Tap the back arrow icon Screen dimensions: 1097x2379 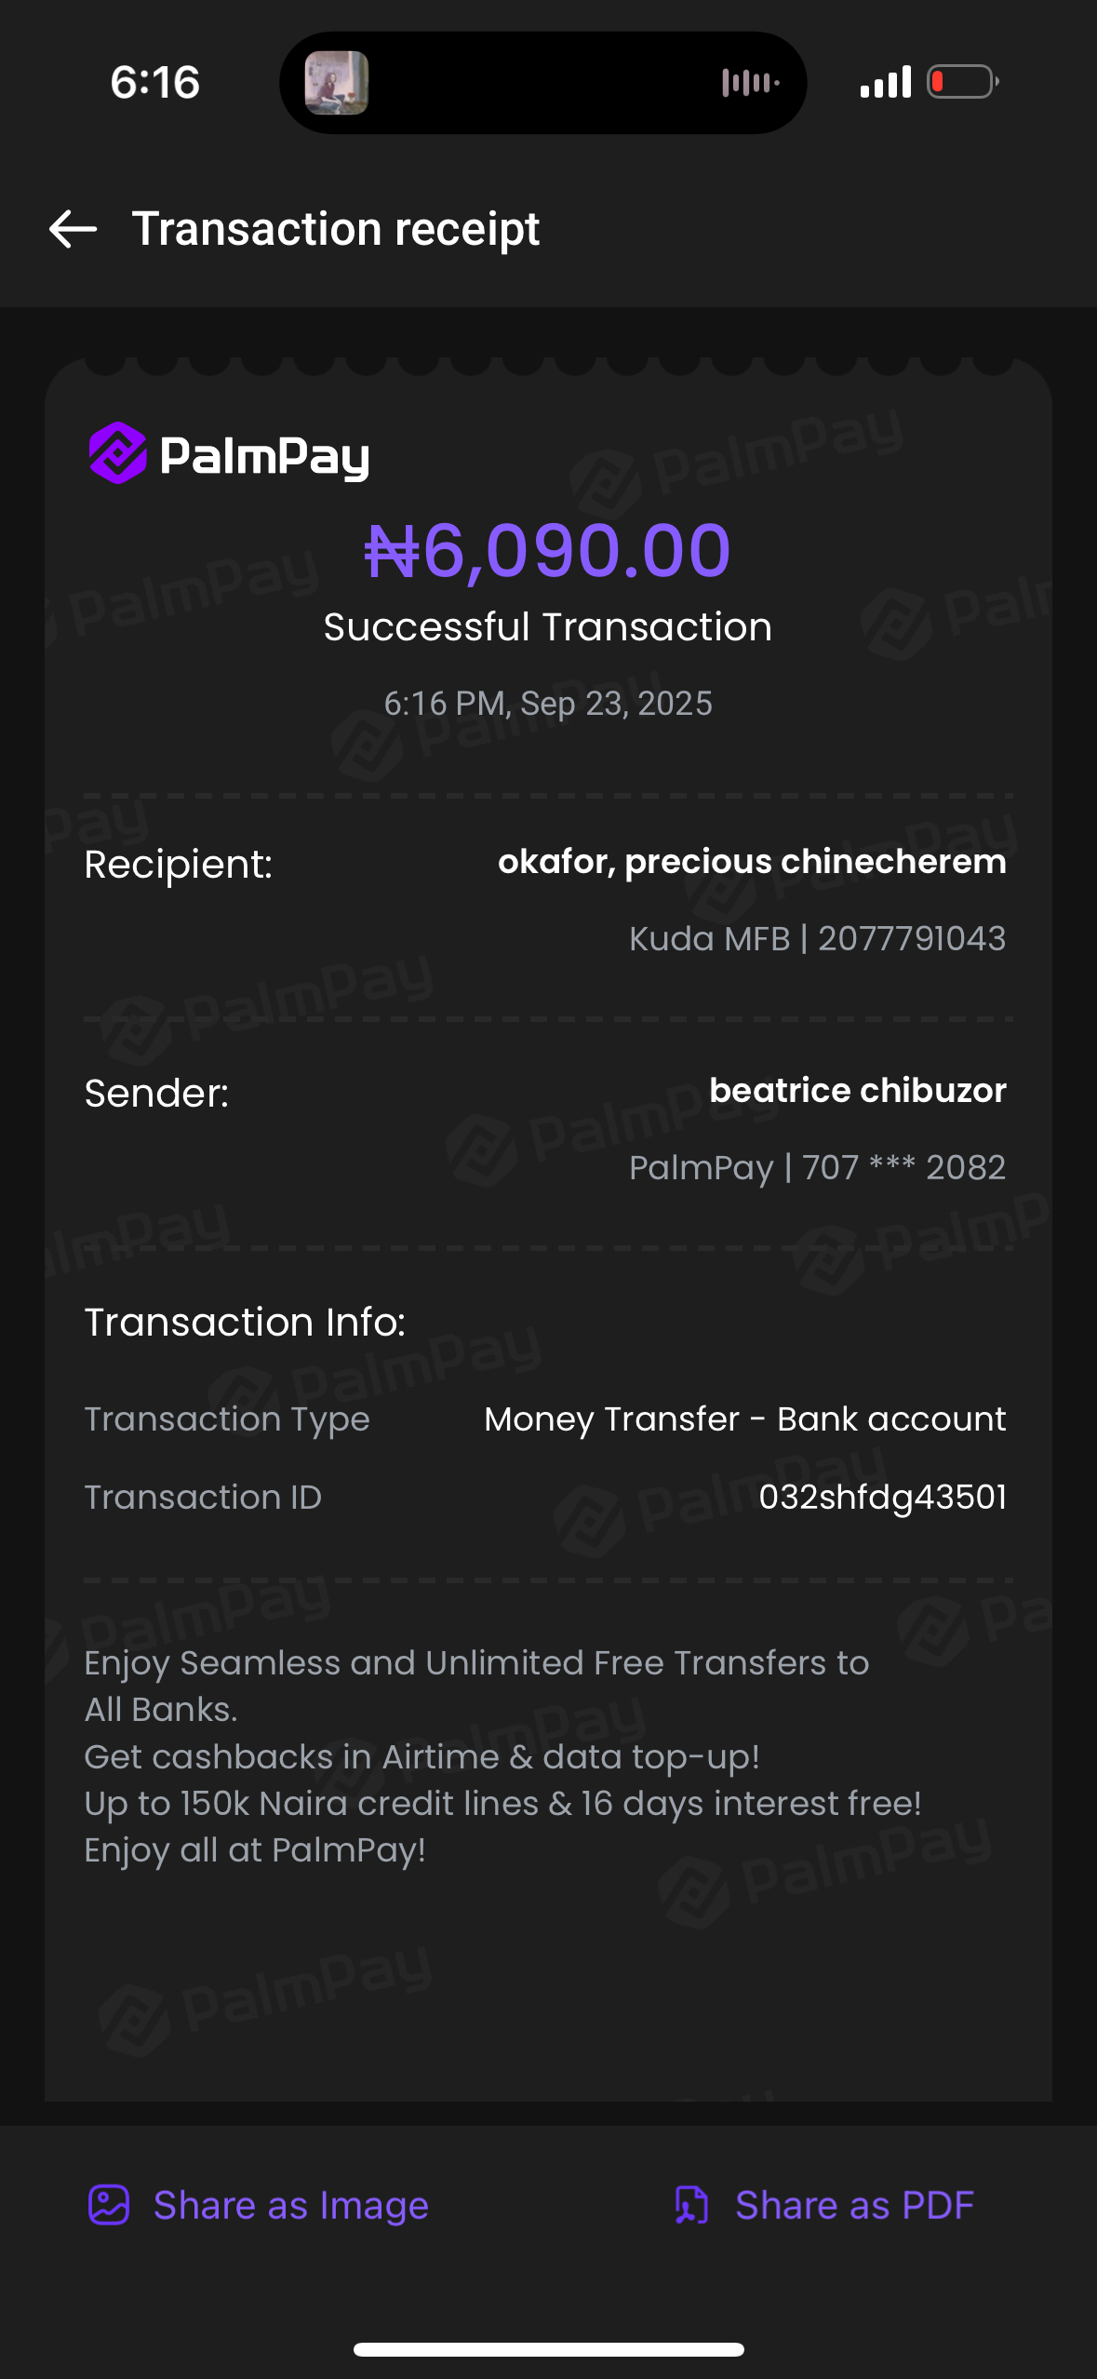(x=74, y=229)
